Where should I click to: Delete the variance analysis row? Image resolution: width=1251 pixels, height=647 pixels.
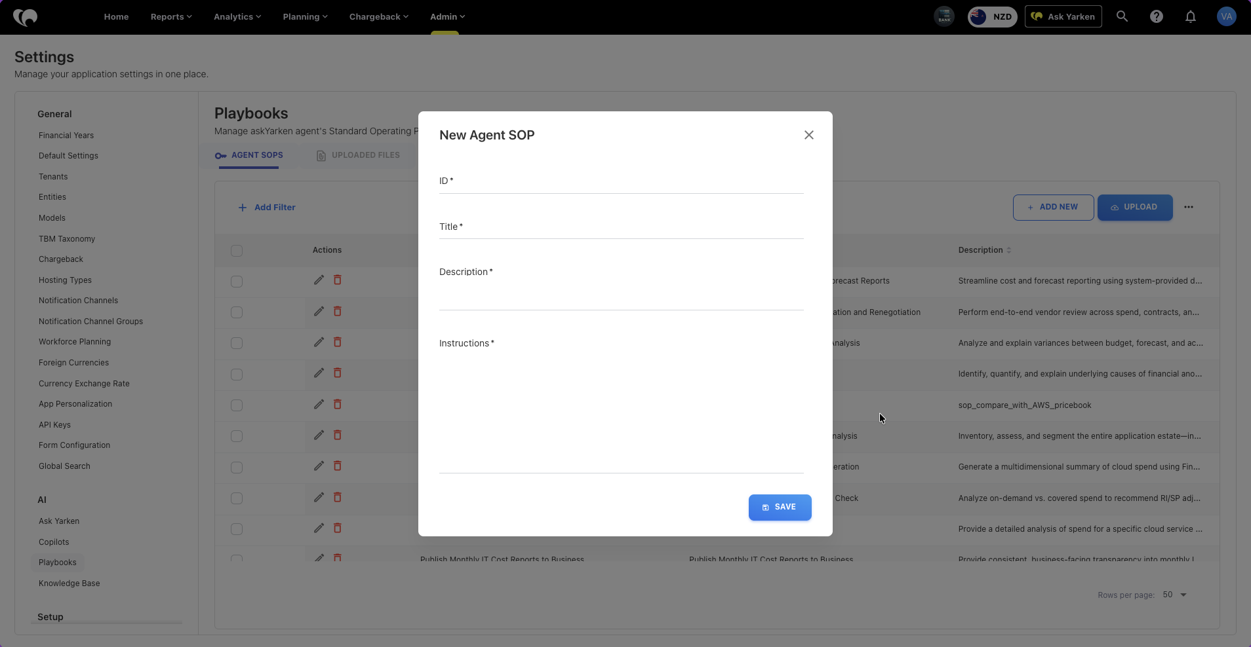pos(338,342)
